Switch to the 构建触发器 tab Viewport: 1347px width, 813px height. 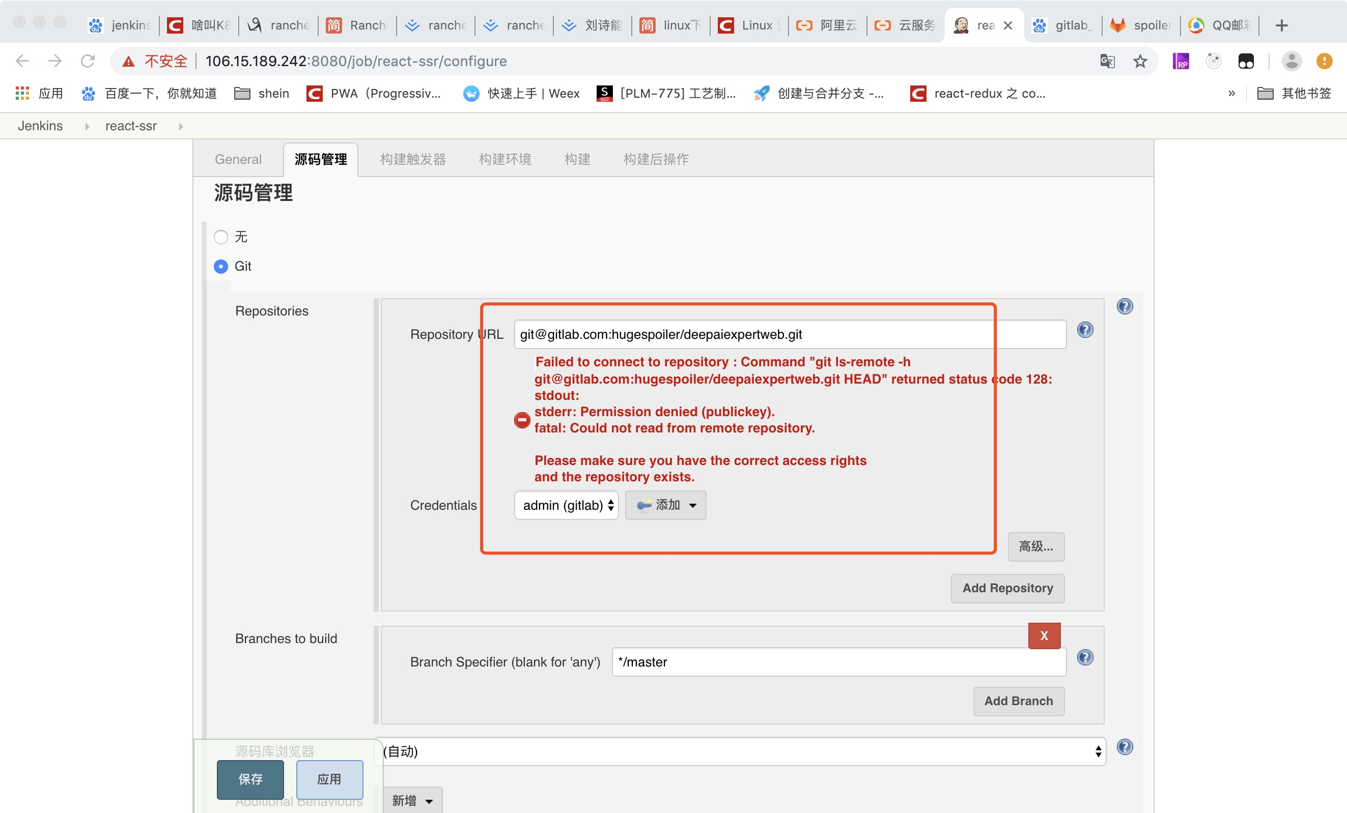pos(413,160)
